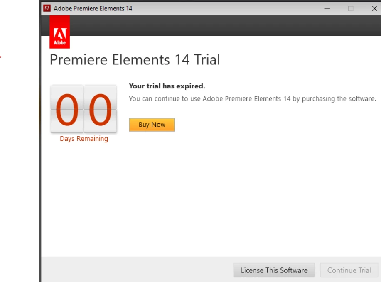
Task: Close the Adobe Premiere Elements 14 dialog
Action: point(374,8)
